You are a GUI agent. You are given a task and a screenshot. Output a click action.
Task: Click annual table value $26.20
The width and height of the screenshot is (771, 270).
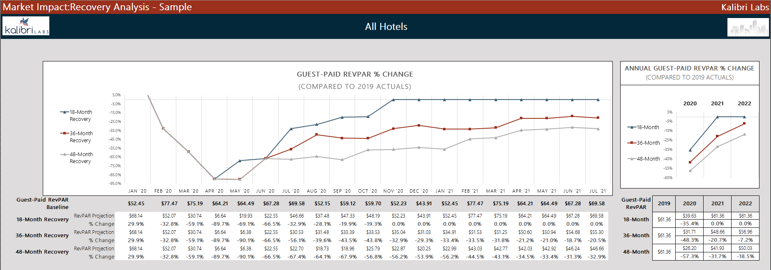click(x=689, y=248)
